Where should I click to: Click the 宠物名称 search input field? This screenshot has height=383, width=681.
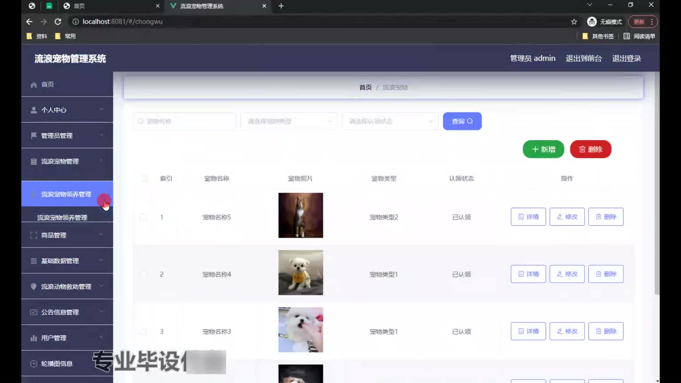click(x=184, y=121)
